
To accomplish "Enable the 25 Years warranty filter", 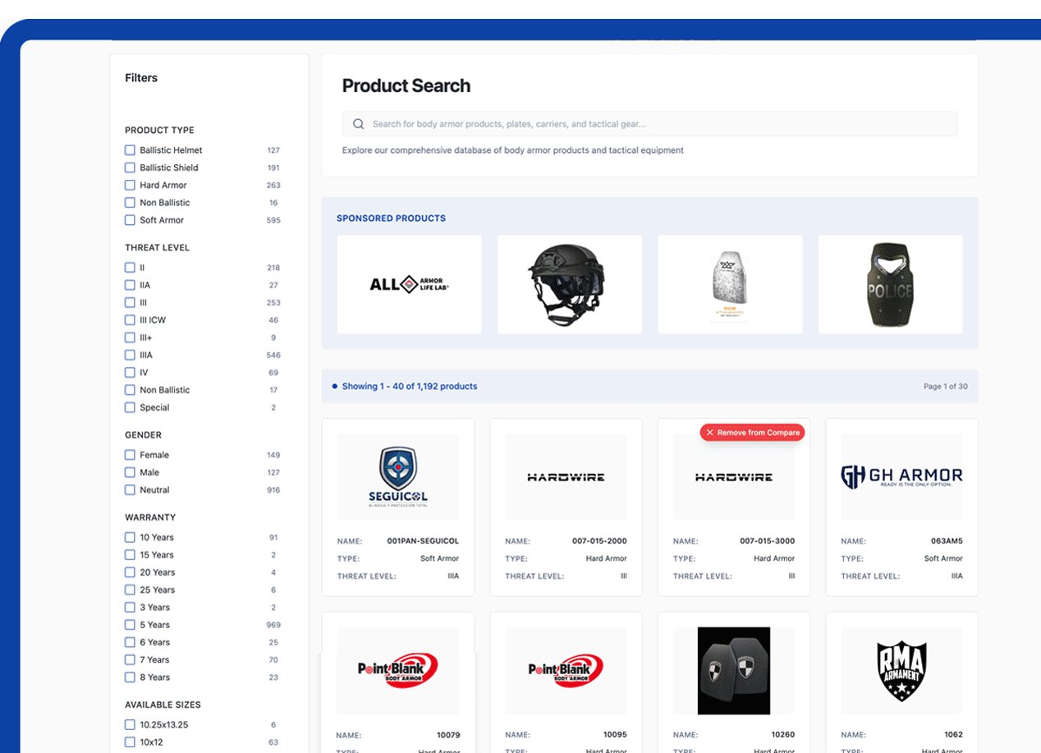I will coord(130,590).
